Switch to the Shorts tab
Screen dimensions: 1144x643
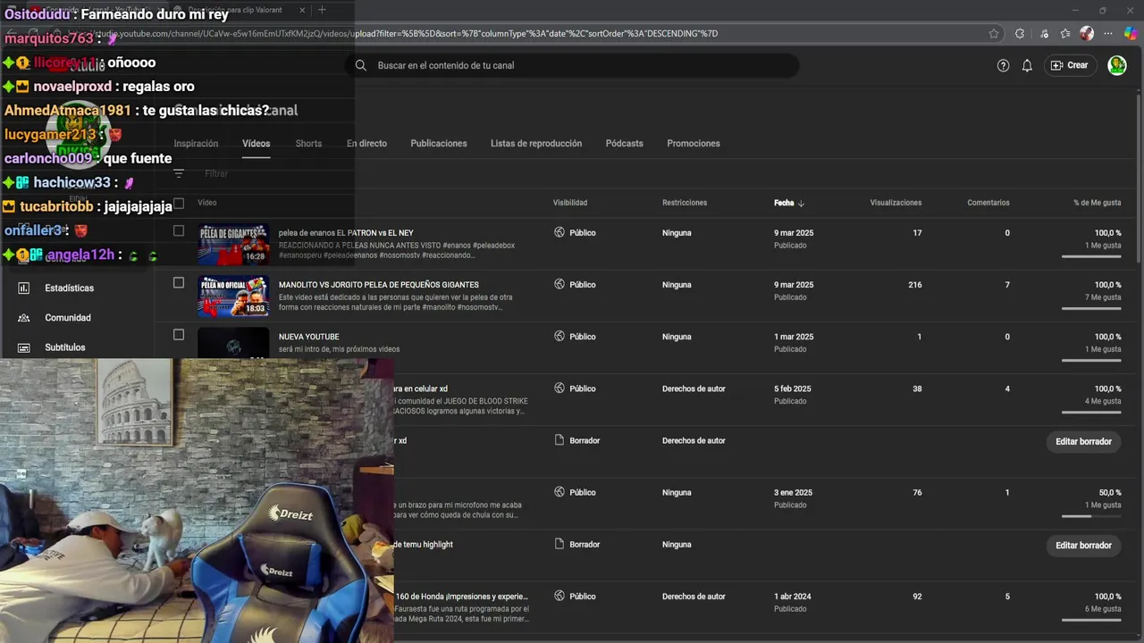(308, 143)
